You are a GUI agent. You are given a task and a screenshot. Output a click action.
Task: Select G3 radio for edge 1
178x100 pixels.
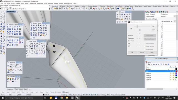[137, 43]
